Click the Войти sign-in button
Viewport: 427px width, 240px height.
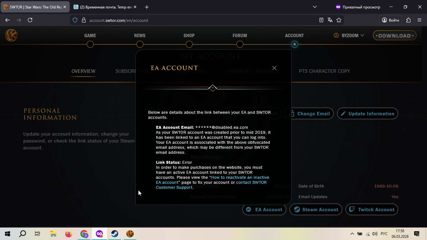(391, 20)
